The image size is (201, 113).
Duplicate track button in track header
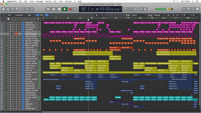click(x=9, y=19)
